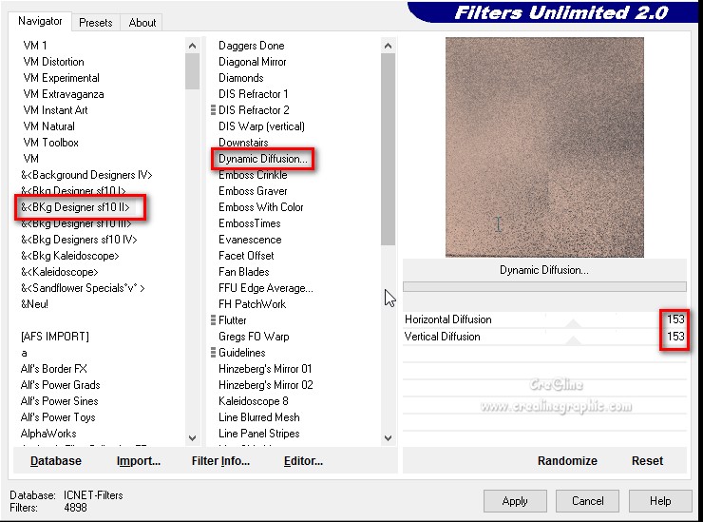
Task: Select the Dynamic Diffusion effect
Action: click(x=262, y=159)
